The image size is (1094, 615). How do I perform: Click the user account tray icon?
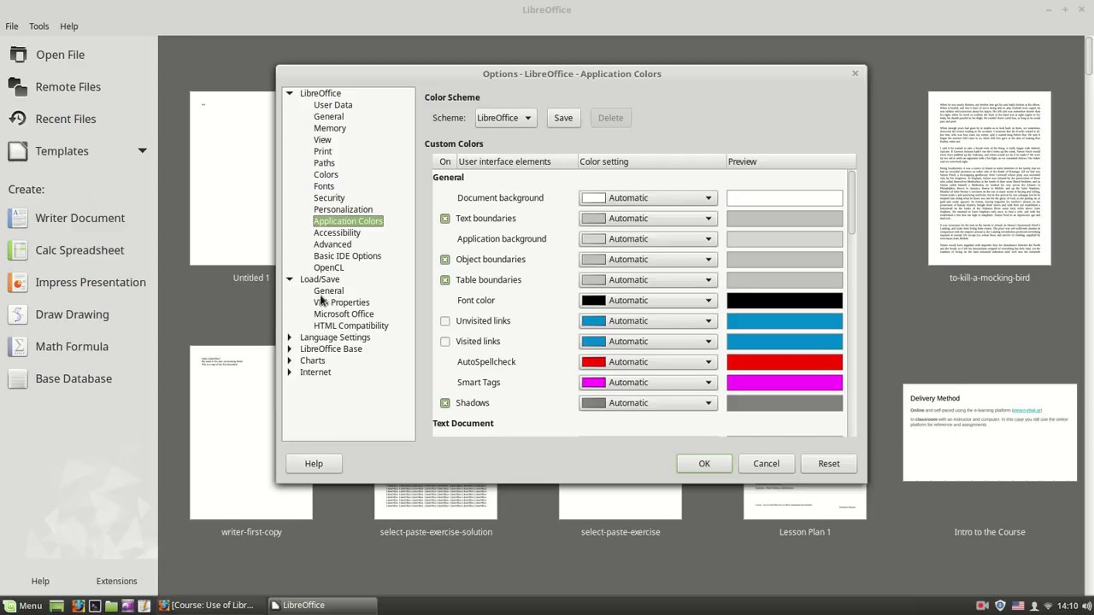click(x=1032, y=606)
